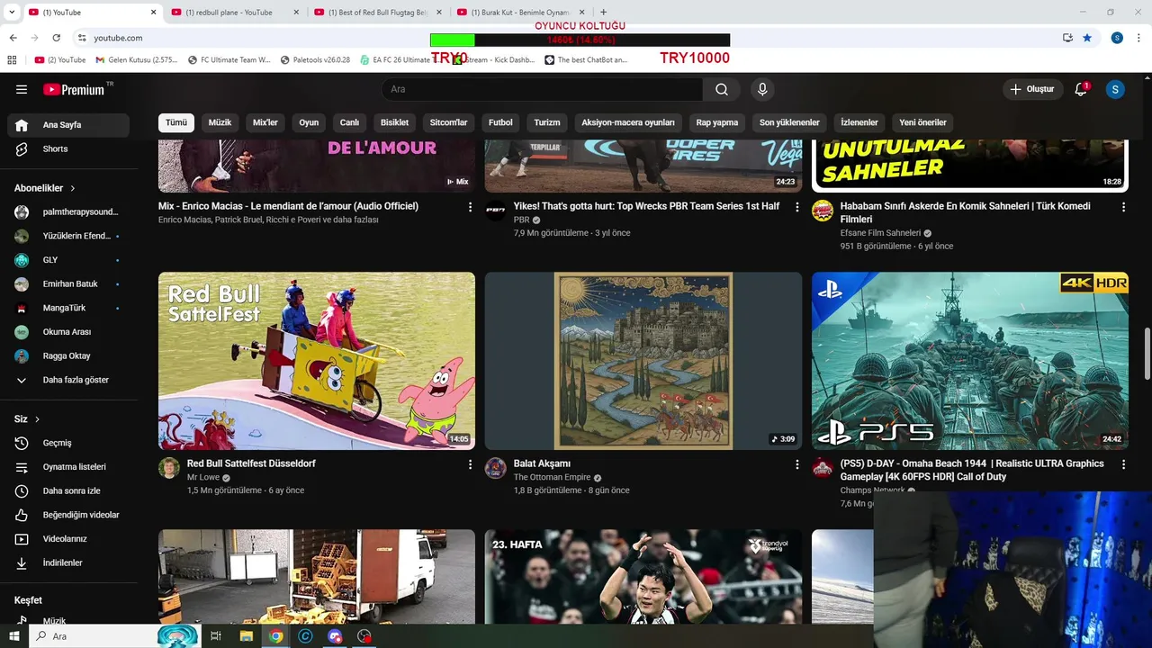Select the Rap yapma chip
Image resolution: width=1152 pixels, height=648 pixels.
tap(717, 122)
